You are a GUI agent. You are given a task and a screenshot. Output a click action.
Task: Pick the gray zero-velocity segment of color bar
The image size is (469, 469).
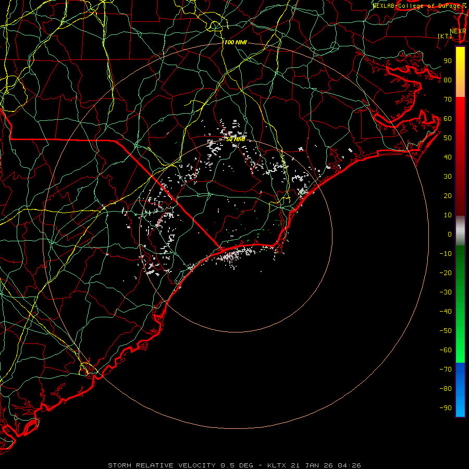tap(460, 231)
